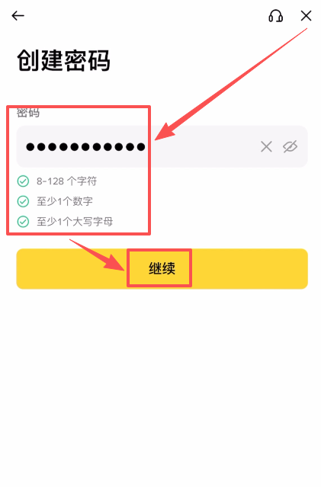Click the long red arrow pointing at password field
The height and width of the screenshot is (487, 321).
230,84
